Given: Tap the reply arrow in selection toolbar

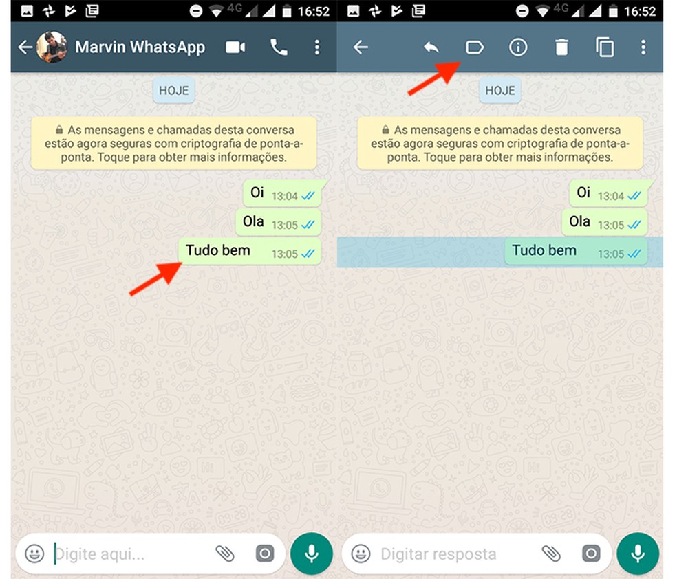Looking at the screenshot, I should click(x=431, y=47).
